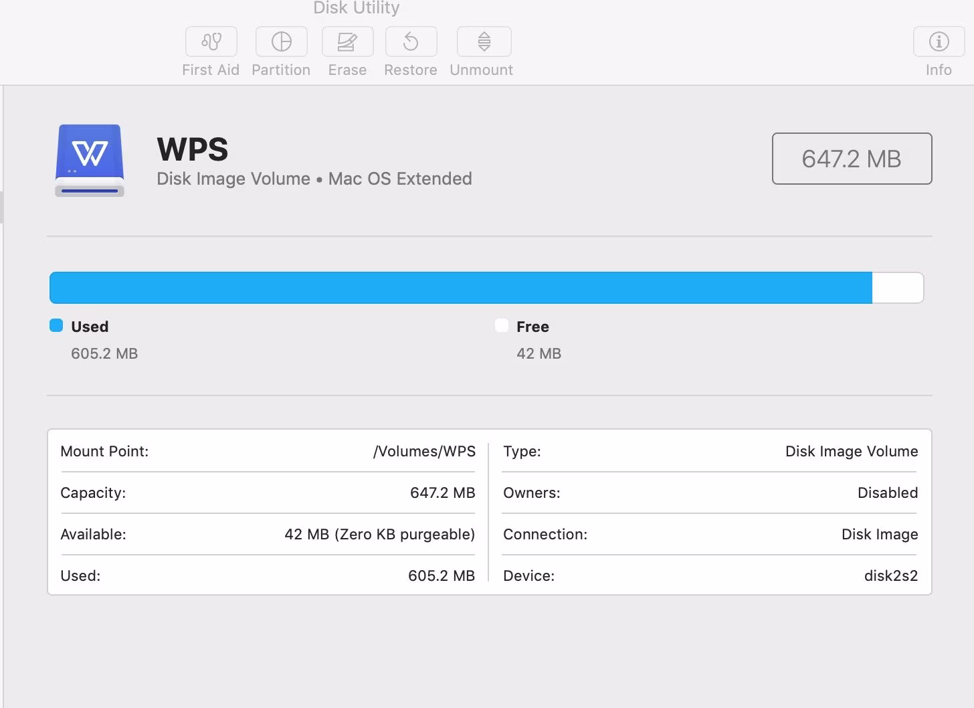Image resolution: width=974 pixels, height=708 pixels.
Task: Click the 42 MB value under Free legend
Action: [539, 353]
